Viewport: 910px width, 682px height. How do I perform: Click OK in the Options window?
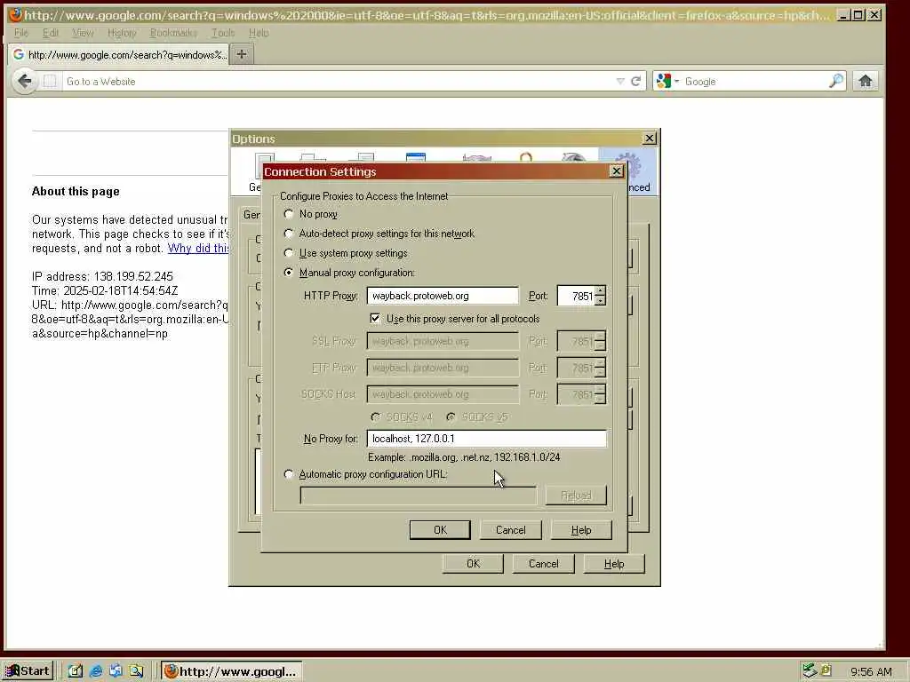(473, 564)
